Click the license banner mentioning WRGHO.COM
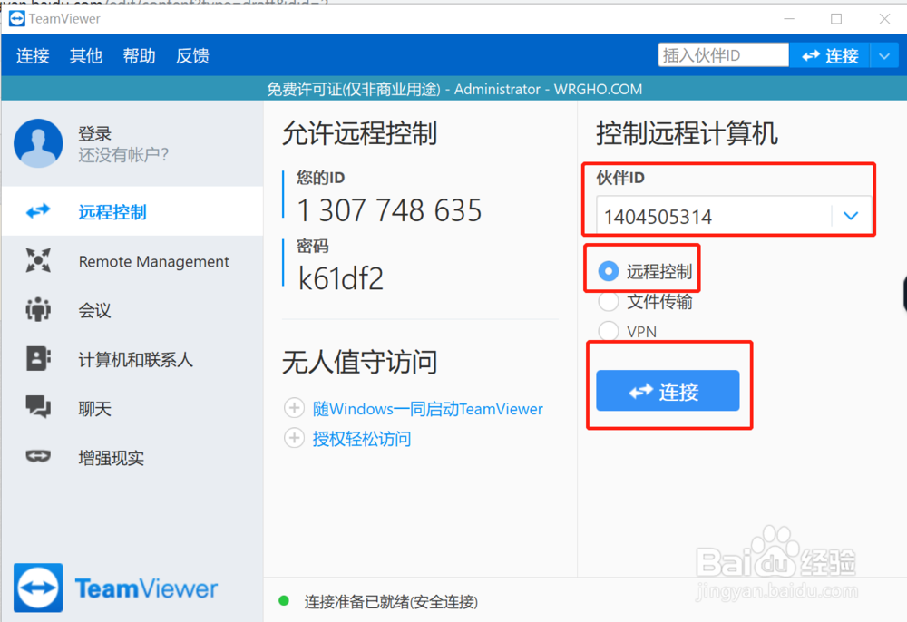This screenshot has height=622, width=907. point(454,89)
